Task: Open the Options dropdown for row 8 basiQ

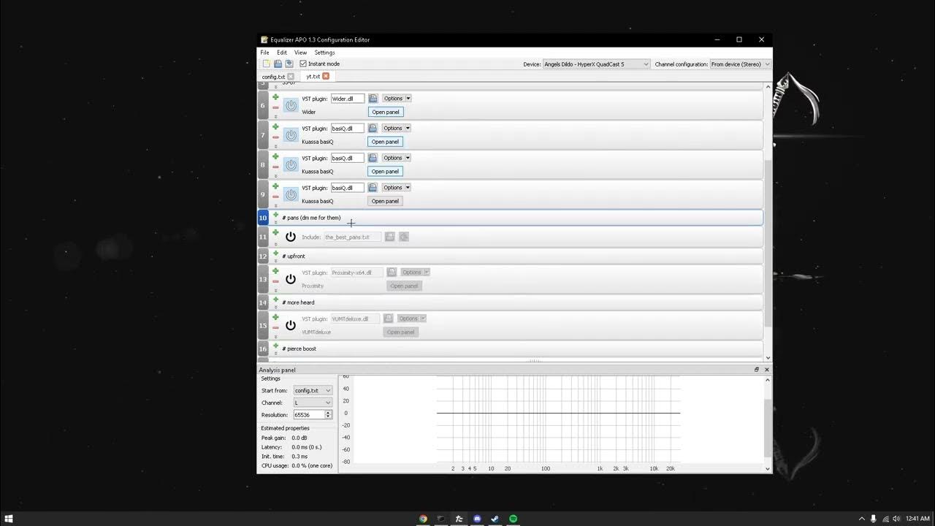Action: pos(397,158)
